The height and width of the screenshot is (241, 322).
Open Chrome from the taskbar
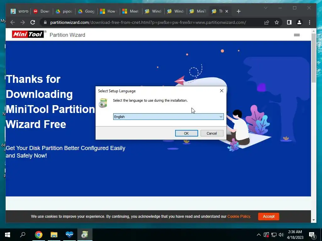coord(39,235)
